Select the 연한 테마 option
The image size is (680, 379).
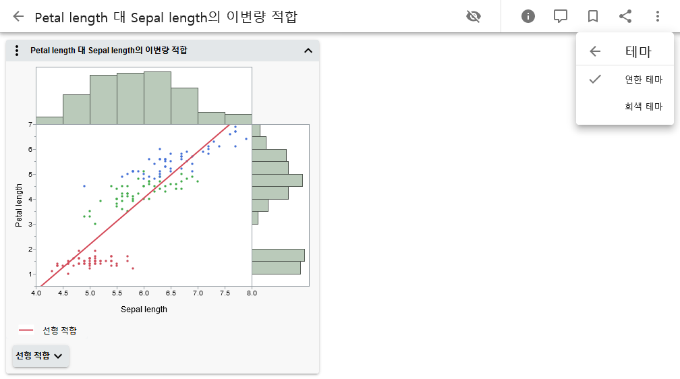click(x=644, y=80)
